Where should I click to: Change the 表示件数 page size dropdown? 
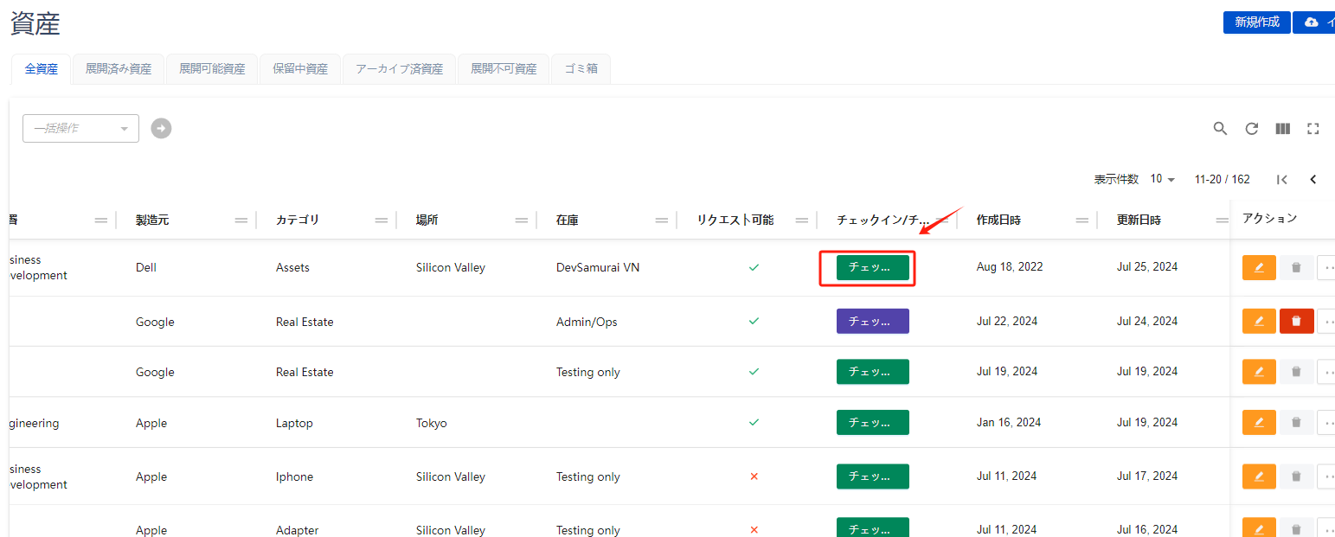pyautogui.click(x=1162, y=179)
